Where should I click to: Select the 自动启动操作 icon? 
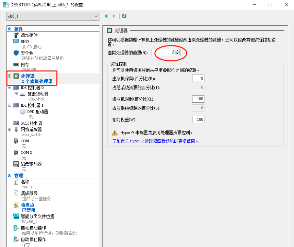[x=16, y=228]
